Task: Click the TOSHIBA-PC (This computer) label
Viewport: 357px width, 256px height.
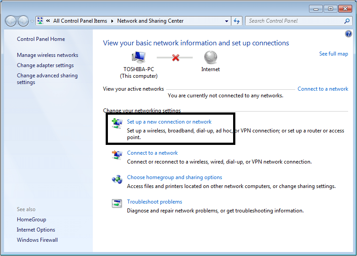Action: click(139, 72)
